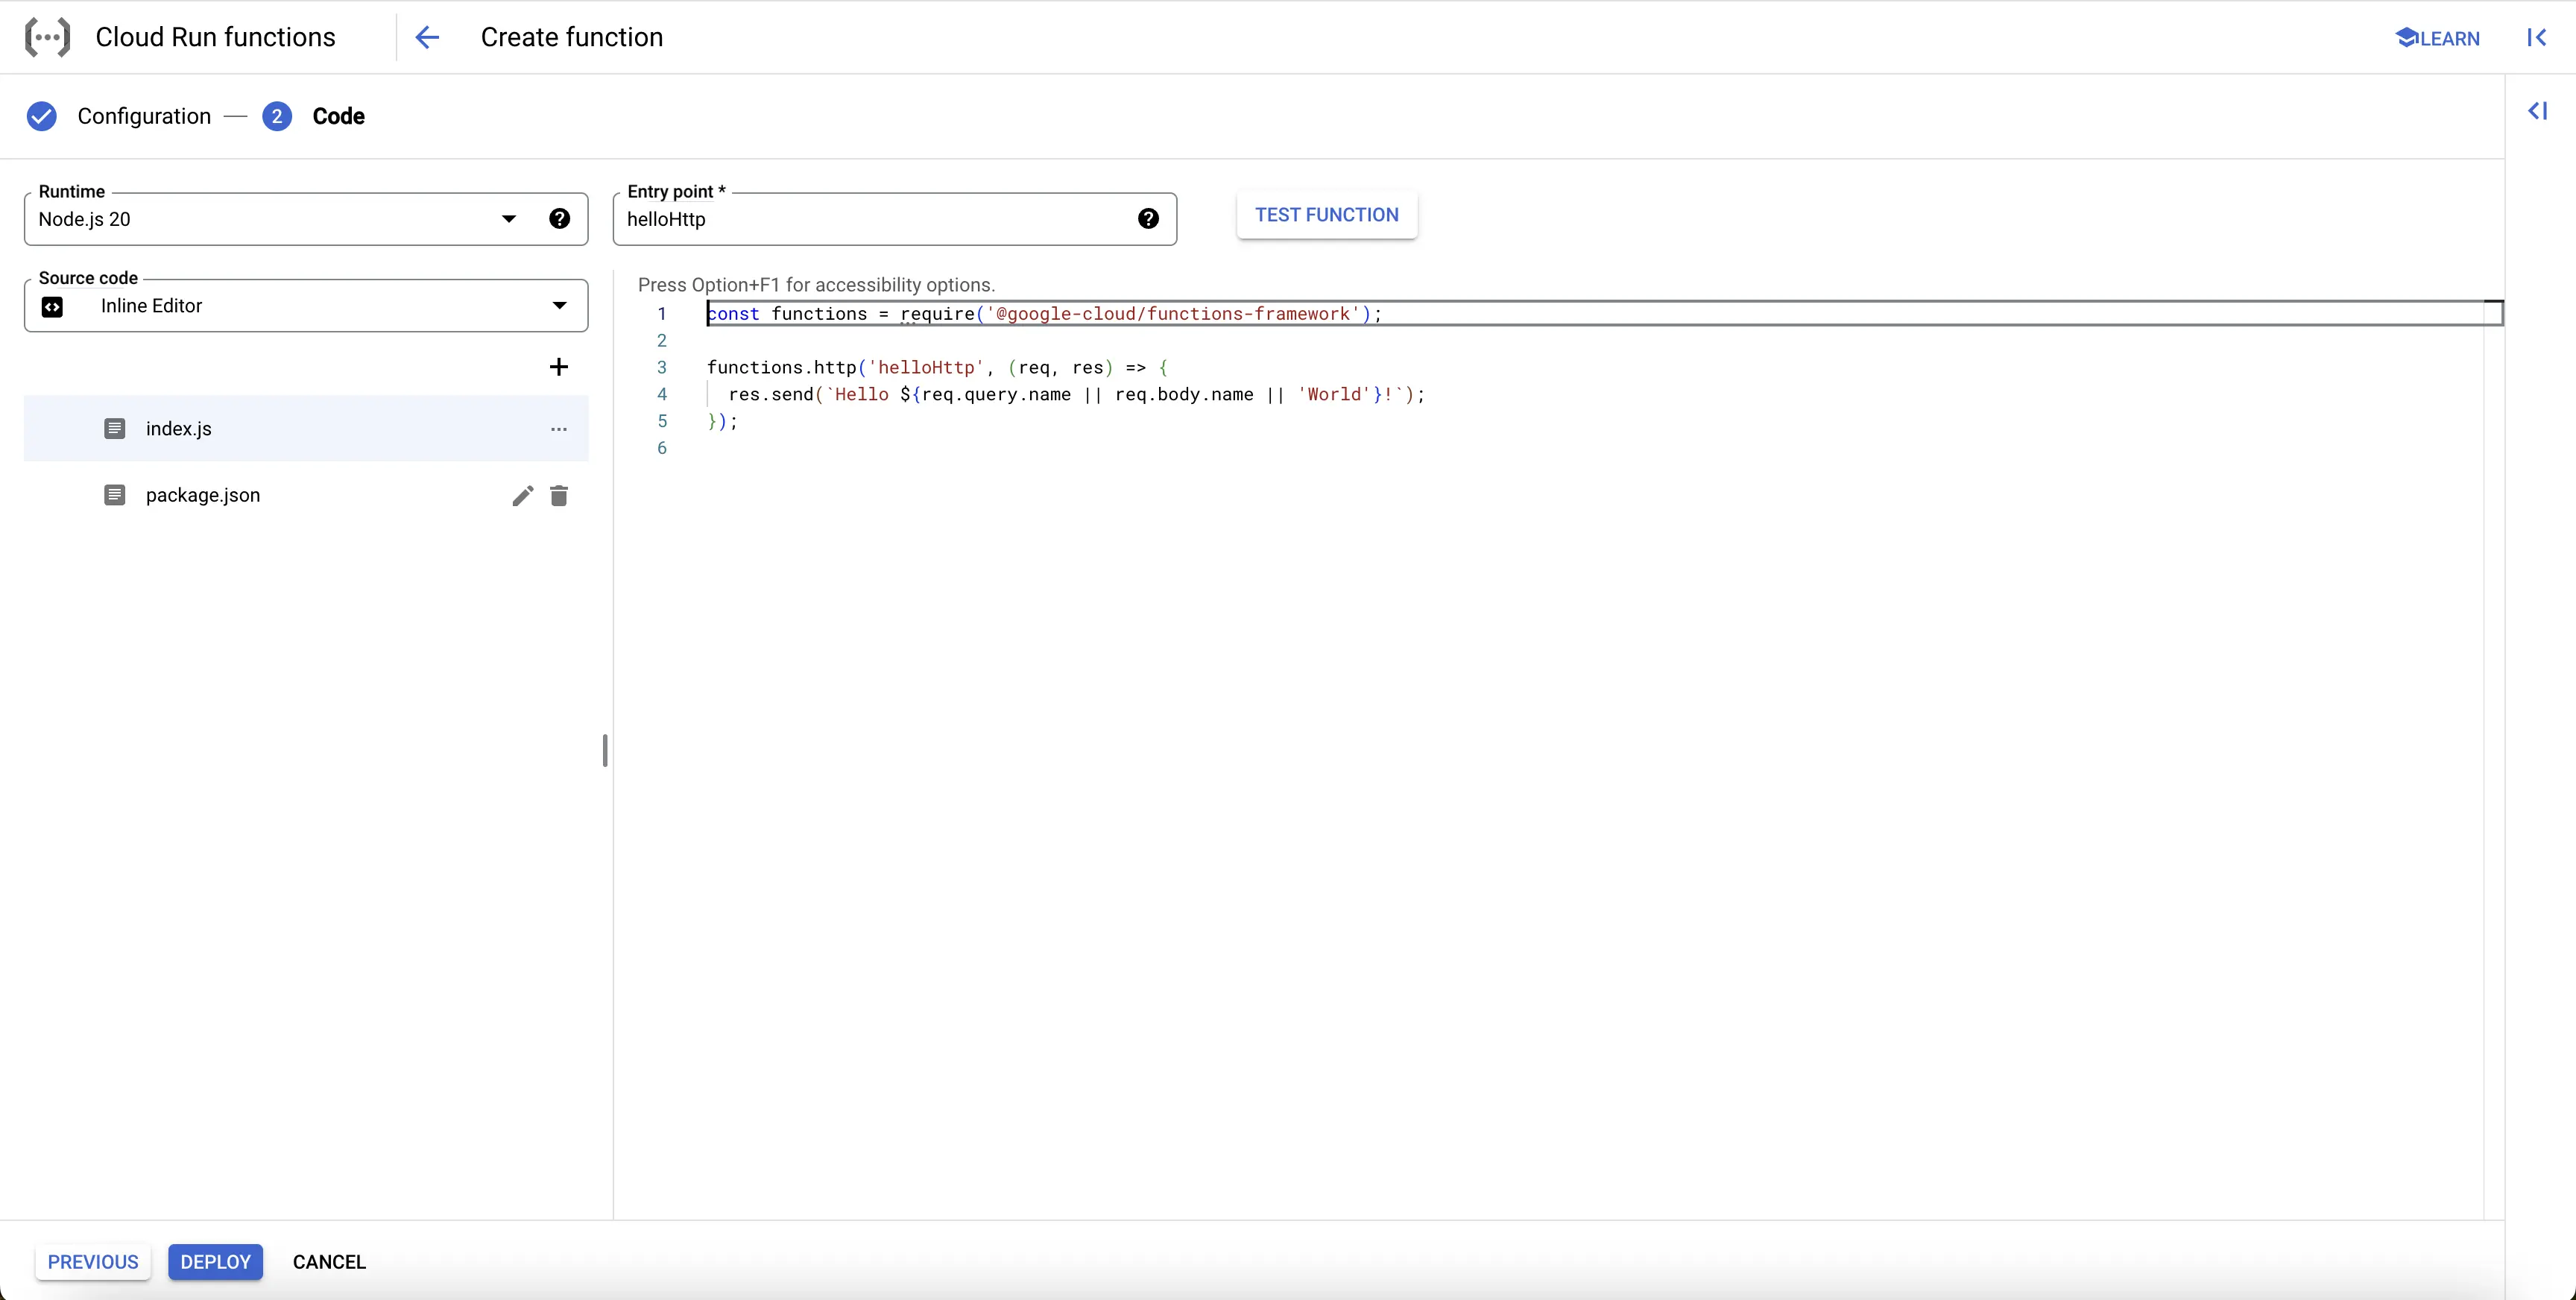Viewport: 2576px width, 1300px height.
Task: Click line 3 functions.http code
Action: point(937,367)
